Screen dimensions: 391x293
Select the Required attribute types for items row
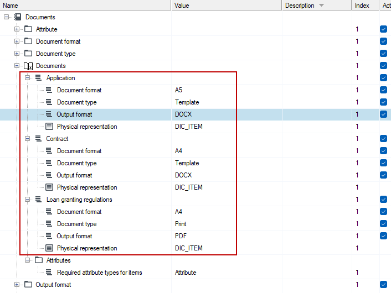[195, 273]
